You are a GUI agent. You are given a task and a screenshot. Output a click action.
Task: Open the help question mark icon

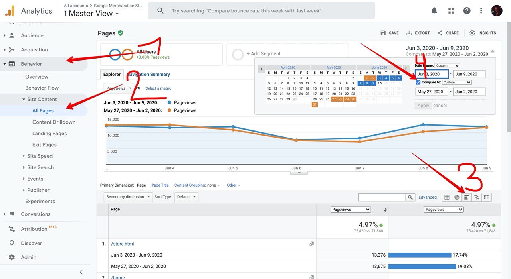(467, 11)
